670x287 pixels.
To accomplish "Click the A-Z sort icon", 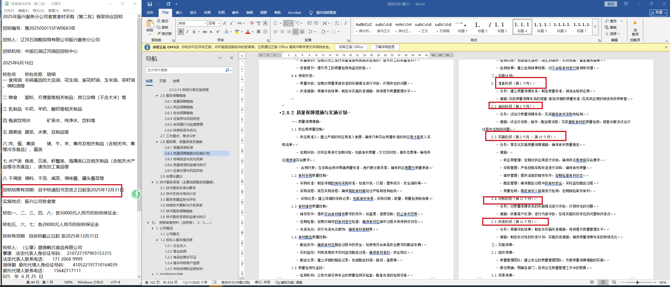I will pos(337,23).
